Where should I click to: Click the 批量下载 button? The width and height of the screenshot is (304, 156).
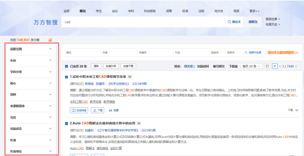click(x=128, y=66)
